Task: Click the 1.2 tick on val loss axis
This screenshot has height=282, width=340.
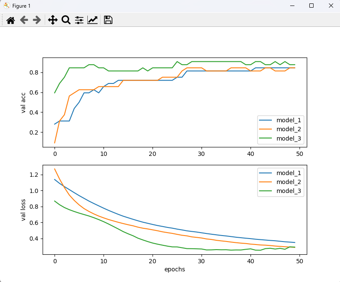Action: coord(34,175)
